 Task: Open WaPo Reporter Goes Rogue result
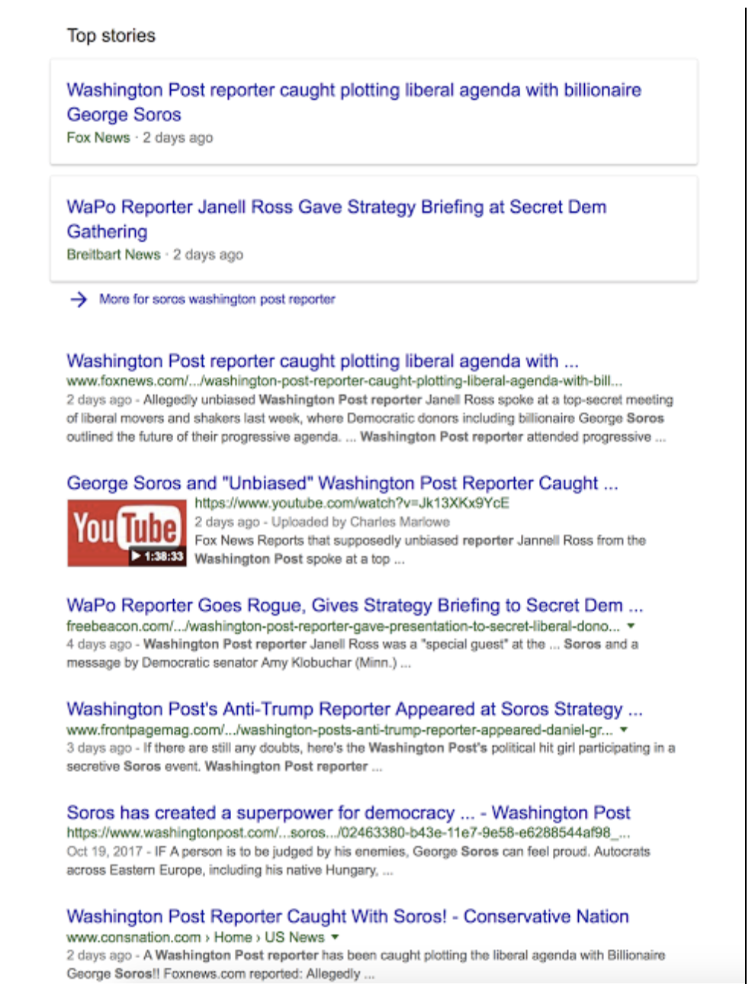[355, 605]
